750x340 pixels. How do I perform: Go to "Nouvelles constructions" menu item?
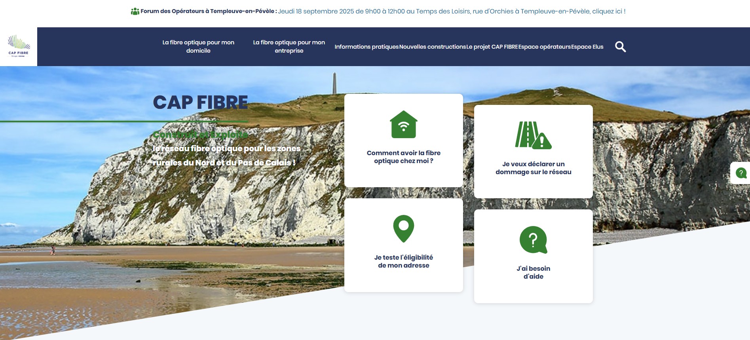[432, 47]
